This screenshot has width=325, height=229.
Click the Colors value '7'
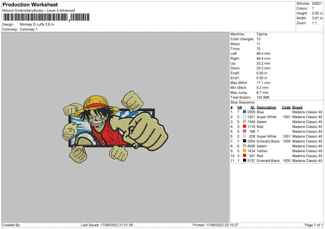pyautogui.click(x=313, y=9)
